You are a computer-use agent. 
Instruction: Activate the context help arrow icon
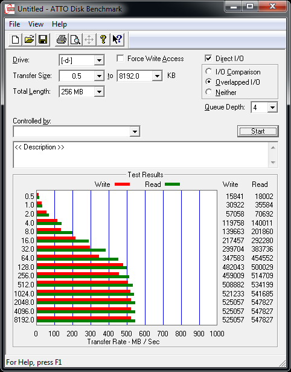117,39
